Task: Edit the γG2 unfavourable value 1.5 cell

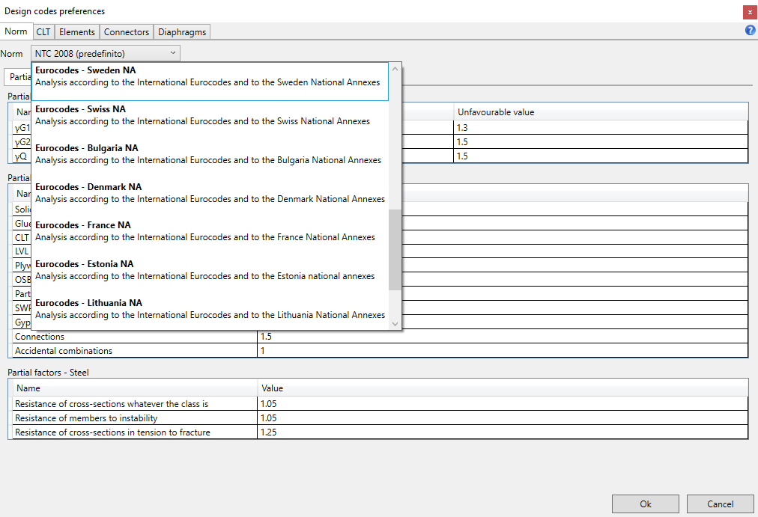Action: pyautogui.click(x=601, y=141)
